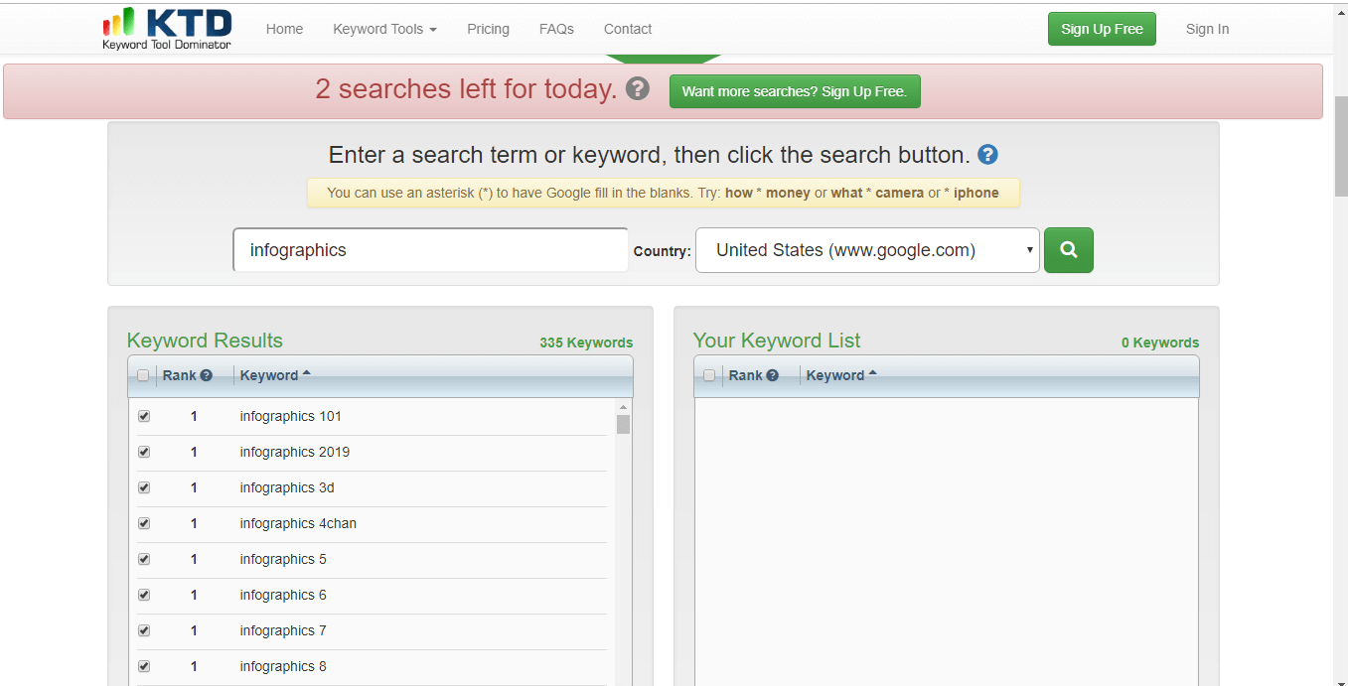
Task: Expand the Keyword Tools menu
Action: tap(384, 29)
